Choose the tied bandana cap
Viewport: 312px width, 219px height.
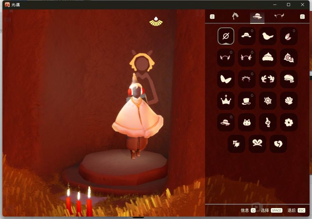click(x=289, y=79)
